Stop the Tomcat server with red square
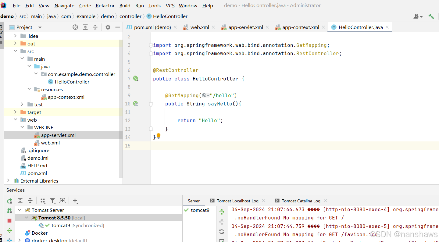Image resolution: width=439 pixels, height=242 pixels. click(9, 220)
